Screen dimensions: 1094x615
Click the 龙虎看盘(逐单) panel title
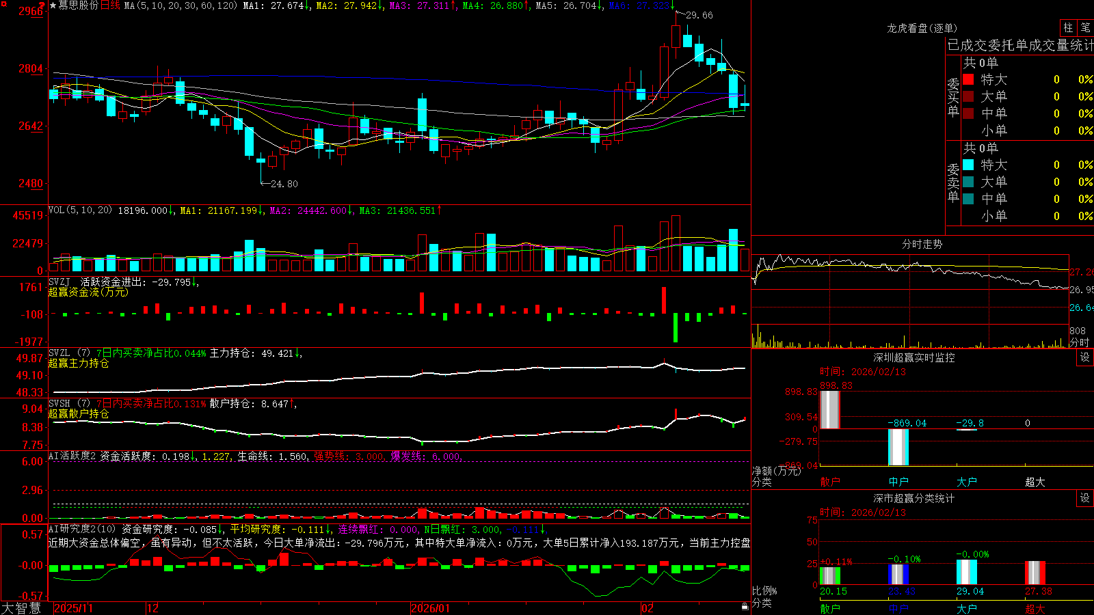[922, 28]
